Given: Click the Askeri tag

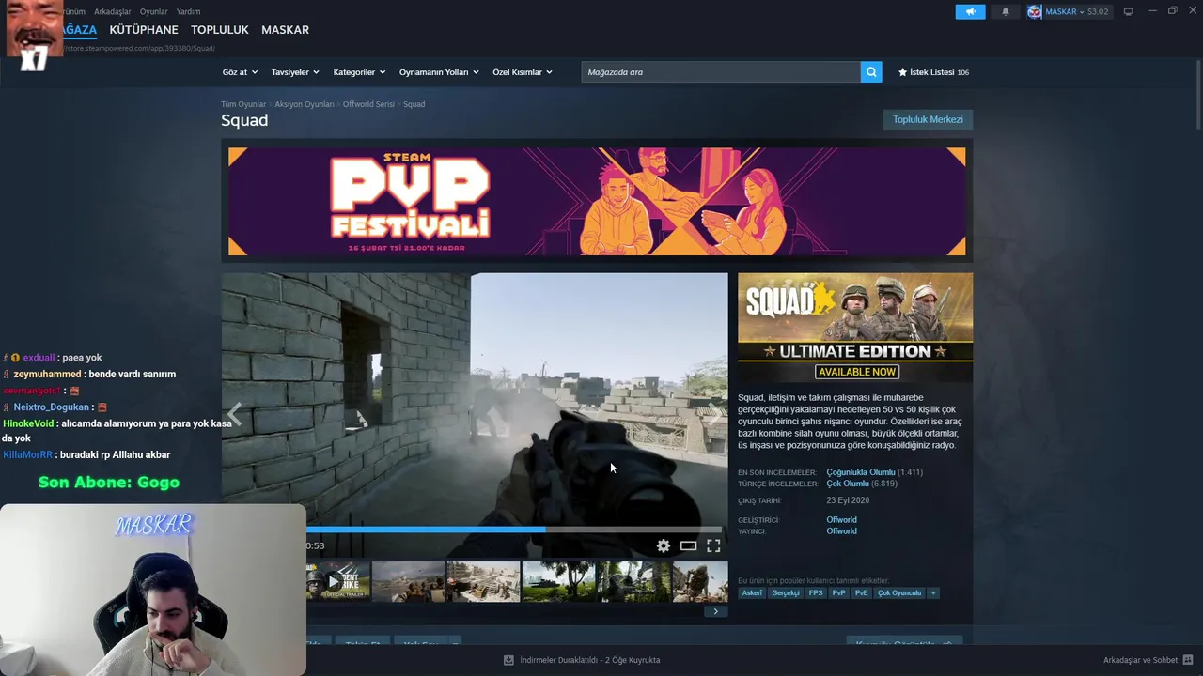Looking at the screenshot, I should (x=752, y=593).
